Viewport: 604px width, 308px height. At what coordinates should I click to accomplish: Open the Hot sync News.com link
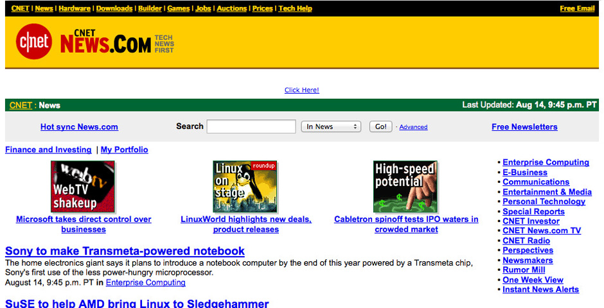coord(79,127)
